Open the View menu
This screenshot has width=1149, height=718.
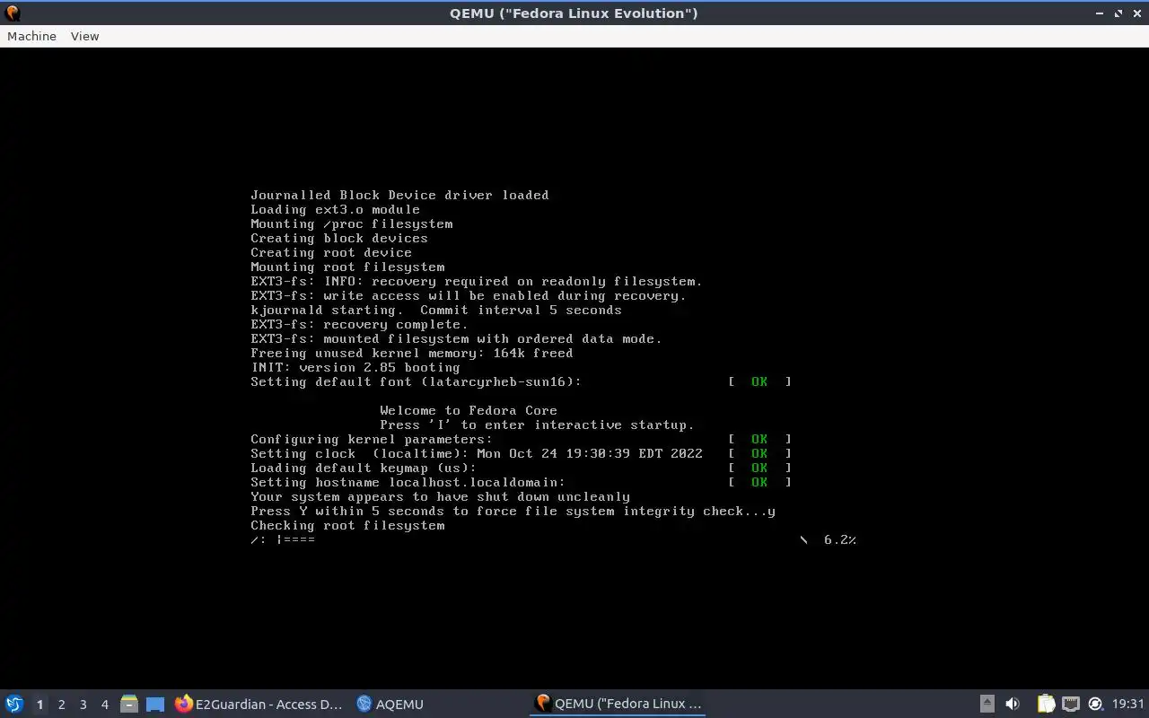[84, 36]
